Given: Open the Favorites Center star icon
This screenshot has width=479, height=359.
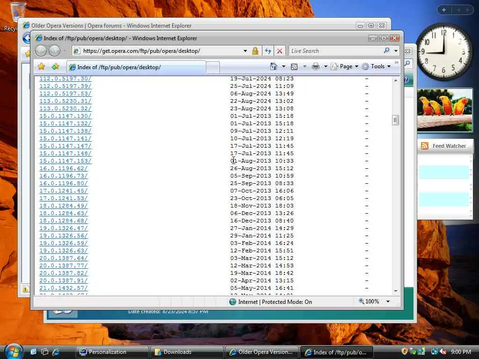Looking at the screenshot, I should point(41,66).
